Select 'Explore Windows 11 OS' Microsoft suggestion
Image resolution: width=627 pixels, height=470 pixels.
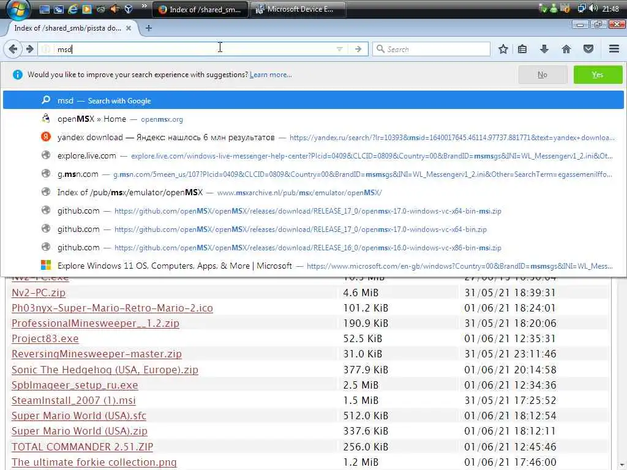313,266
